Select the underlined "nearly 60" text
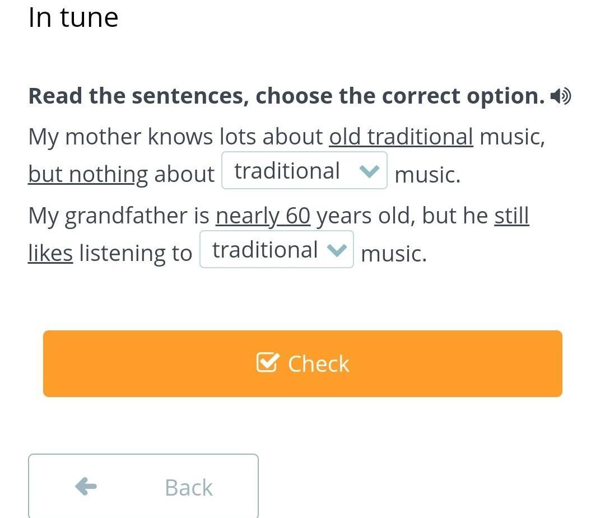This screenshot has height=518, width=605. click(263, 216)
